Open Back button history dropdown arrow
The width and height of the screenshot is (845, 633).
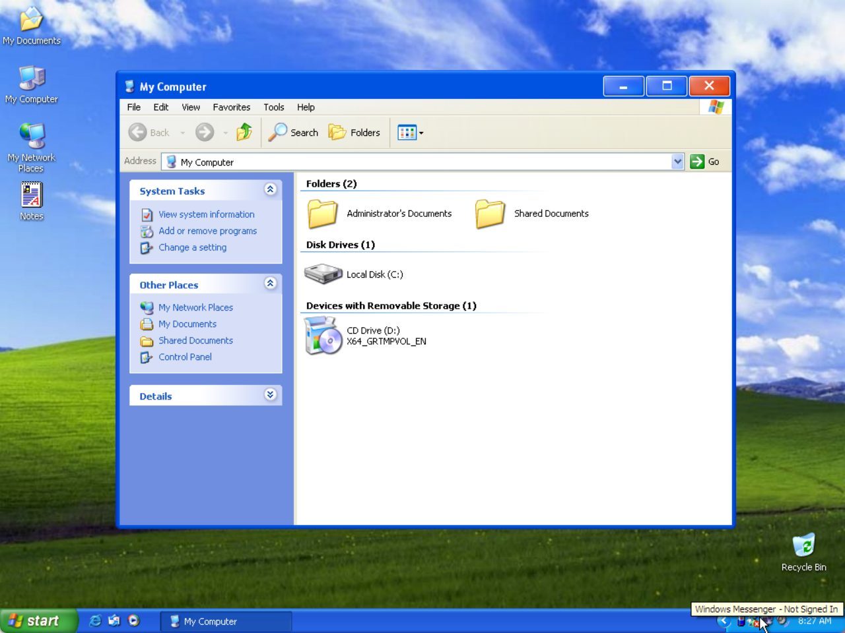pyautogui.click(x=183, y=133)
